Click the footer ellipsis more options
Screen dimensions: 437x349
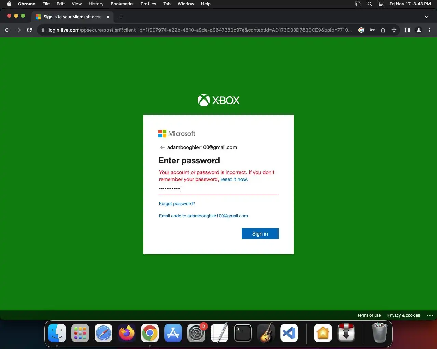coord(430,316)
